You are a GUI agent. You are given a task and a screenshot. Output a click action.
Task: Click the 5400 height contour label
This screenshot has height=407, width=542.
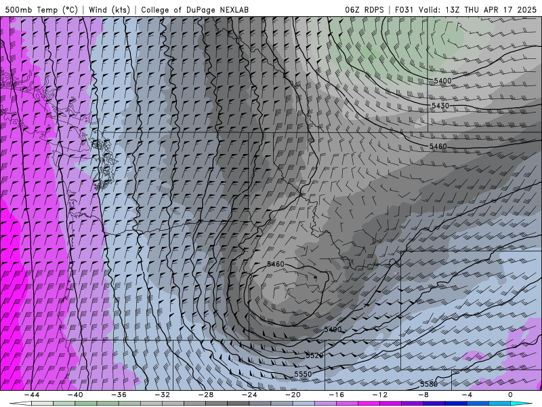coord(442,81)
